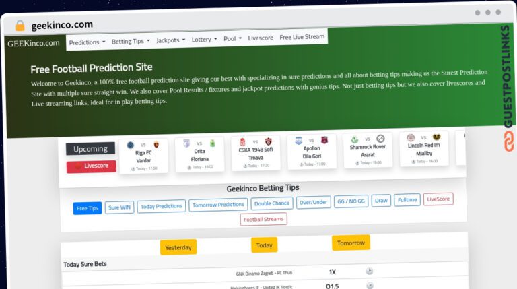This screenshot has width=517, height=289.
Task: Click the red Livescore button
Action: (92, 166)
